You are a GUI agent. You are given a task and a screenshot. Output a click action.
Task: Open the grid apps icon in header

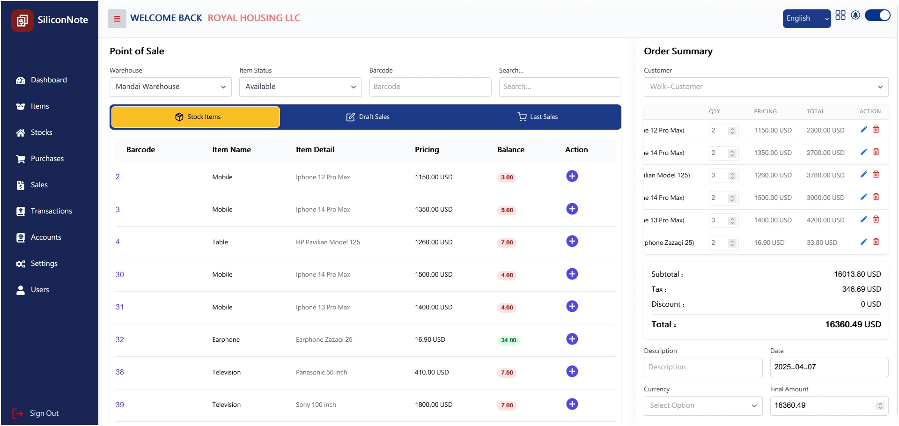pyautogui.click(x=840, y=15)
